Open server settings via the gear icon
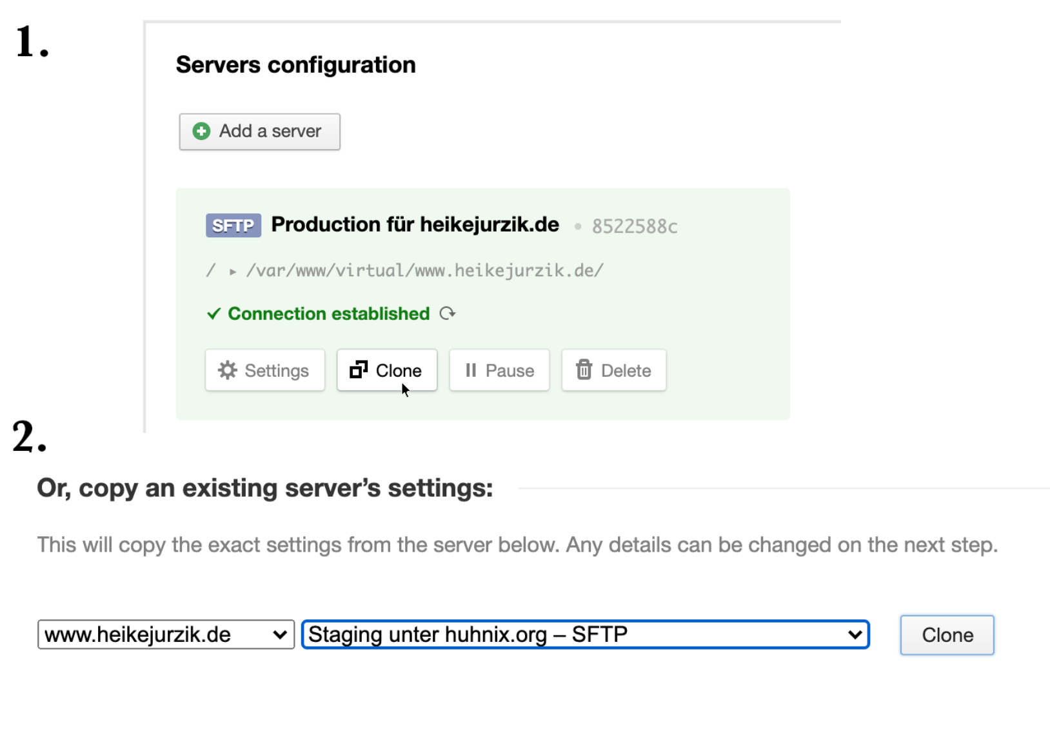 click(227, 370)
